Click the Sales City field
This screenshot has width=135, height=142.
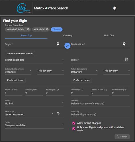click(100, 114)
